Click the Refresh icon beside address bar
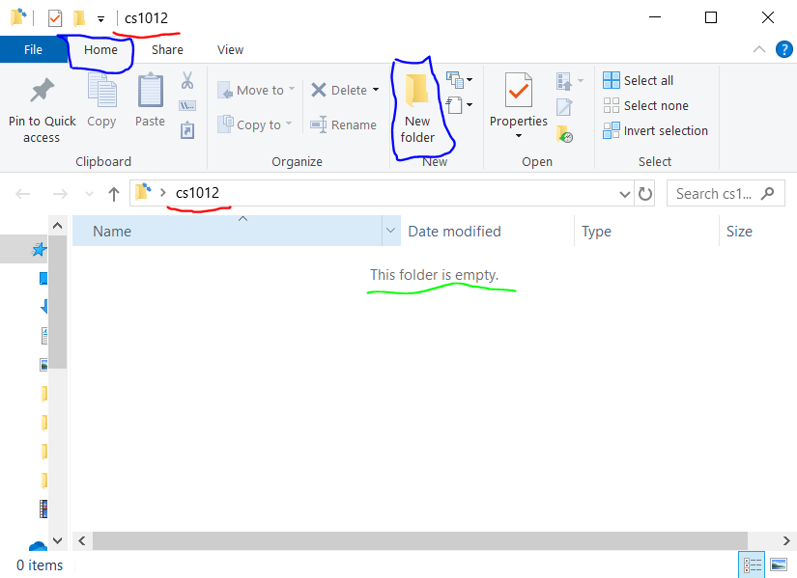 (x=645, y=194)
